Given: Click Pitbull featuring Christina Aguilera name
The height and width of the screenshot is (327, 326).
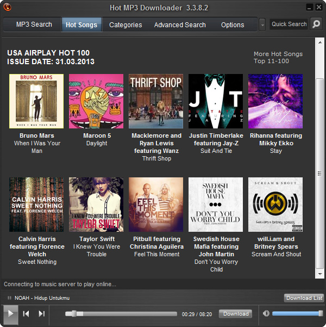Looking at the screenshot, I should coord(156,243).
